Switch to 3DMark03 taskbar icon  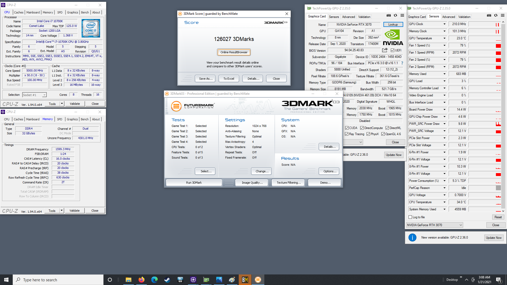[x=258, y=280]
